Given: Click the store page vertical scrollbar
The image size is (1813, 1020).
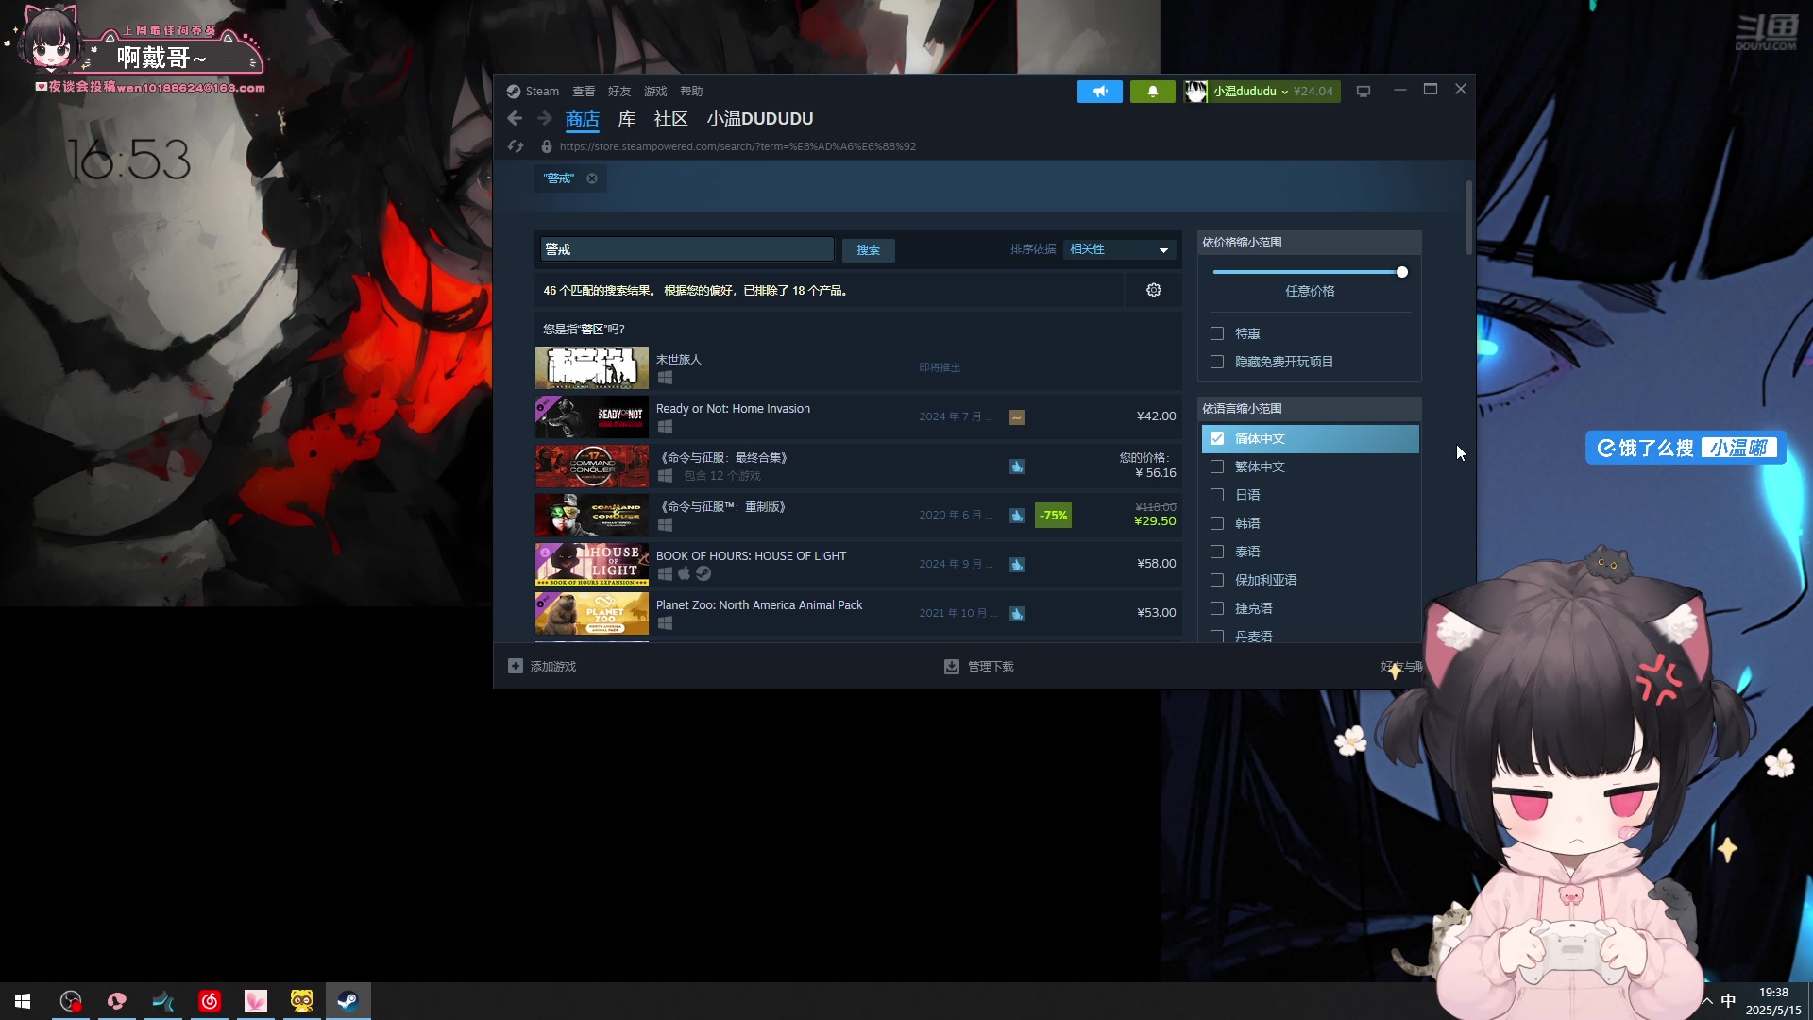Looking at the screenshot, I should (x=1469, y=217).
